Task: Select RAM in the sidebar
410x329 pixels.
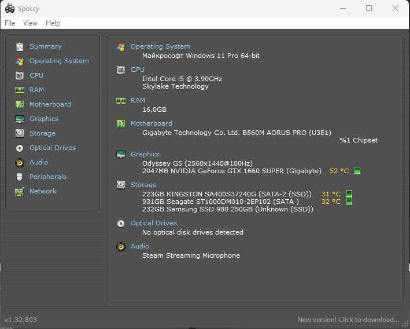Action: 36,90
